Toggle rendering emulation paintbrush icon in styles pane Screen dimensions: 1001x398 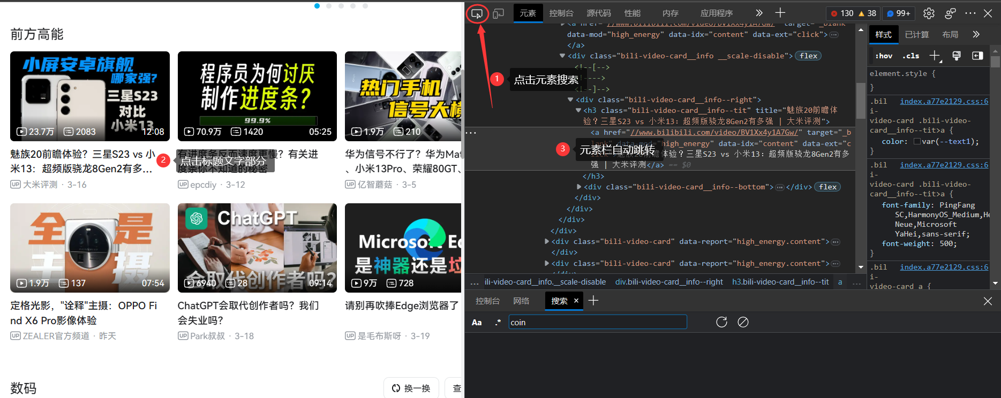(957, 56)
